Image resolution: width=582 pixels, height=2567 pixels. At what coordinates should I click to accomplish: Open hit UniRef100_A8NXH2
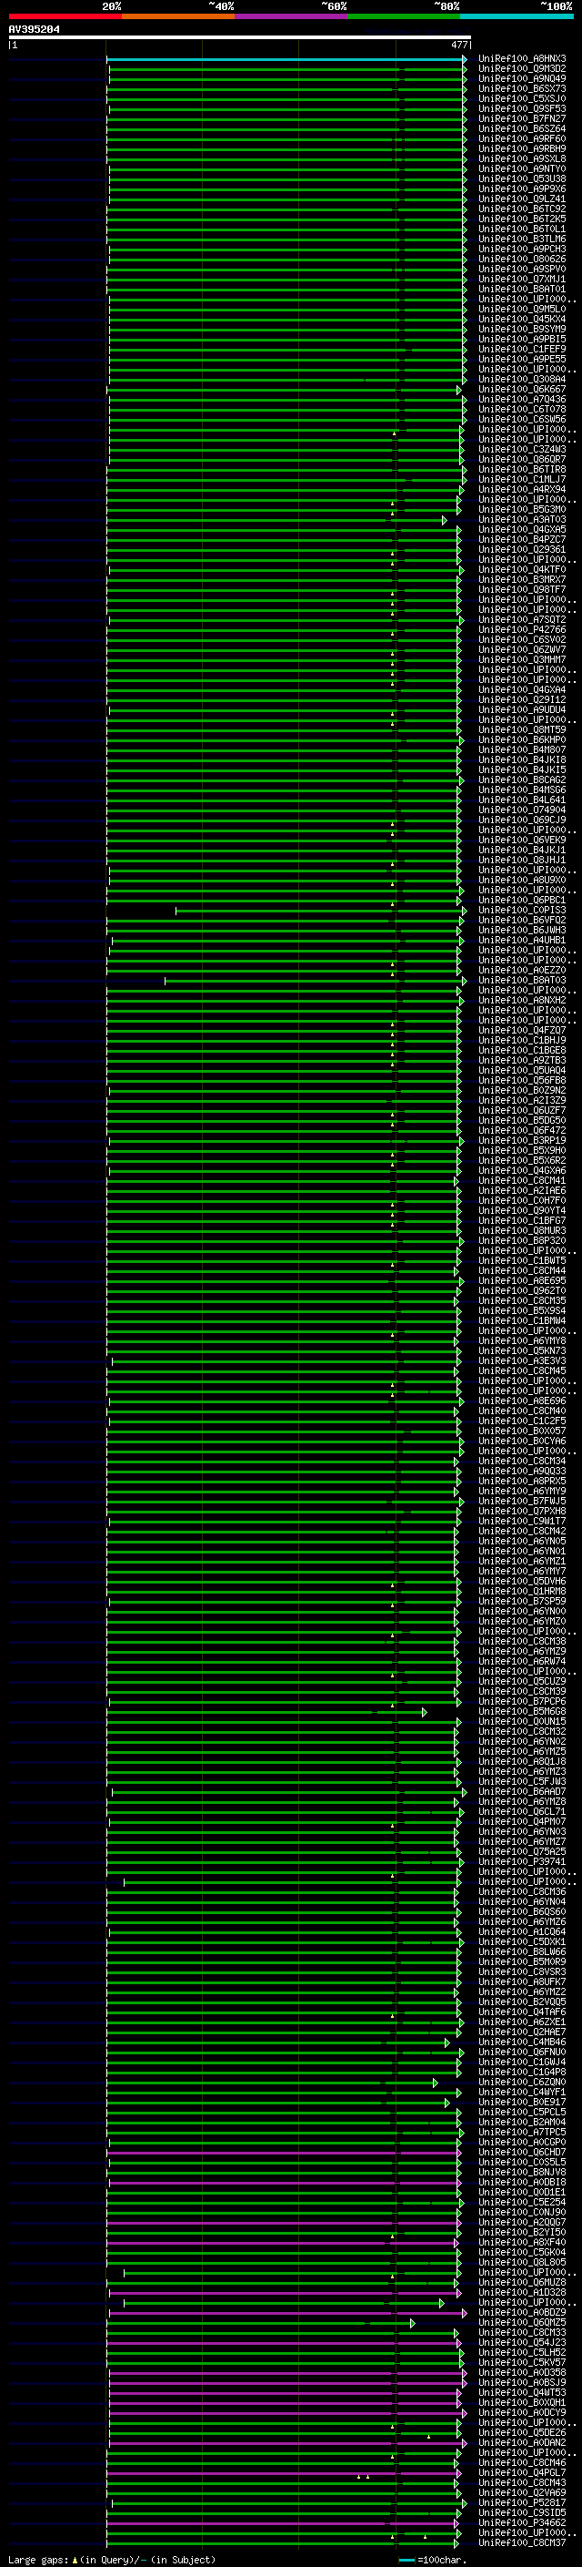(522, 1001)
